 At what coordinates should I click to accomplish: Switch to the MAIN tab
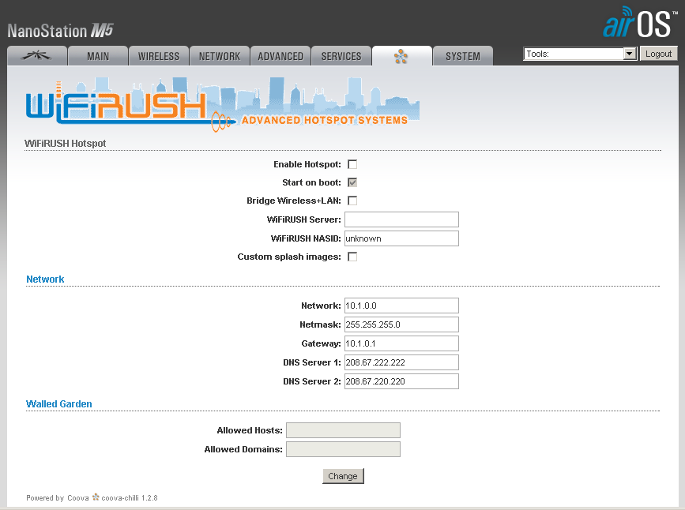[98, 56]
